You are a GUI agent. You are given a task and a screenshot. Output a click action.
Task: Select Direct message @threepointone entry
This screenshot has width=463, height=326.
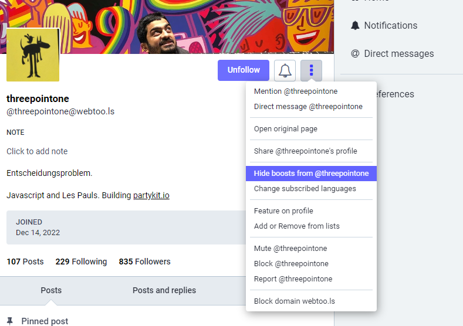(x=311, y=107)
